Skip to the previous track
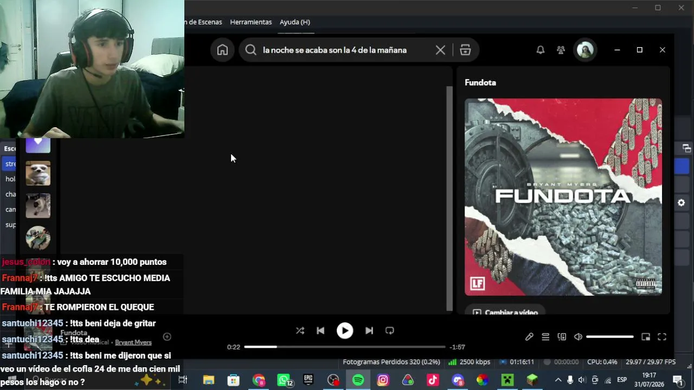 [320, 330]
